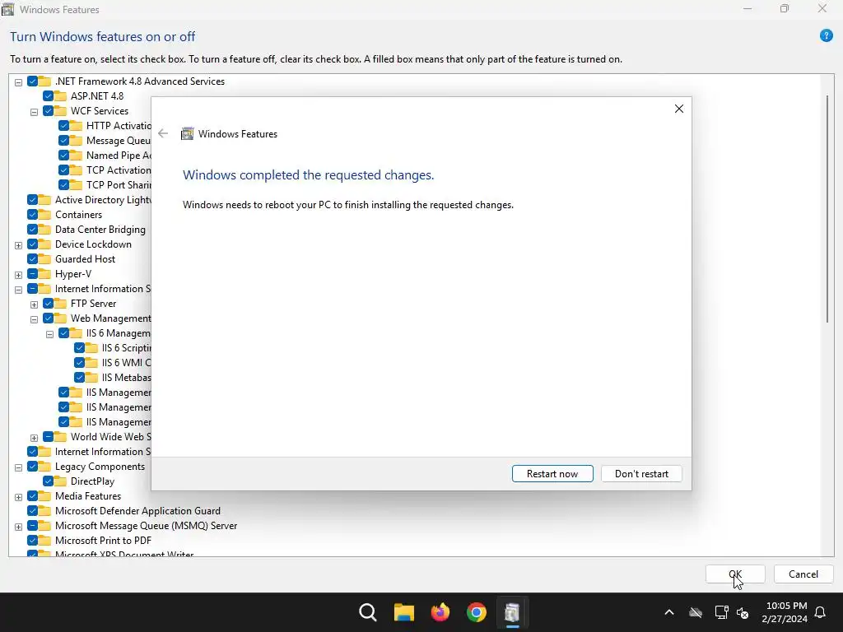Collapse the .NET Framework 4.8 Advanced Services node

click(x=18, y=82)
